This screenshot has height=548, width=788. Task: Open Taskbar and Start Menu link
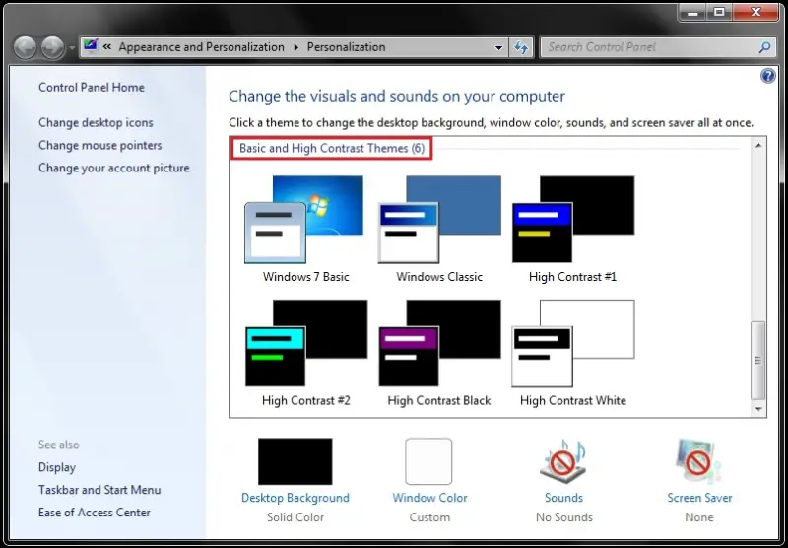click(x=99, y=490)
